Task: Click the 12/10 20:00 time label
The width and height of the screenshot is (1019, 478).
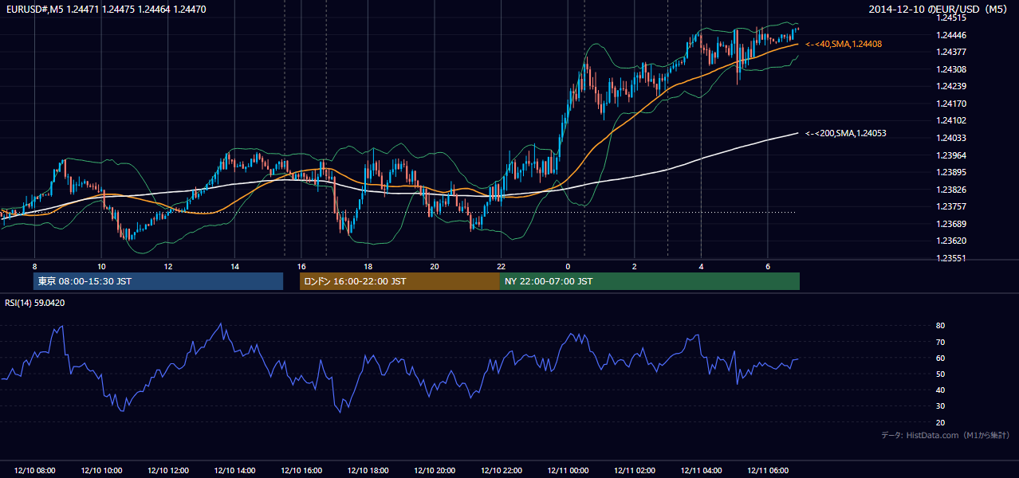Action: tap(435, 471)
